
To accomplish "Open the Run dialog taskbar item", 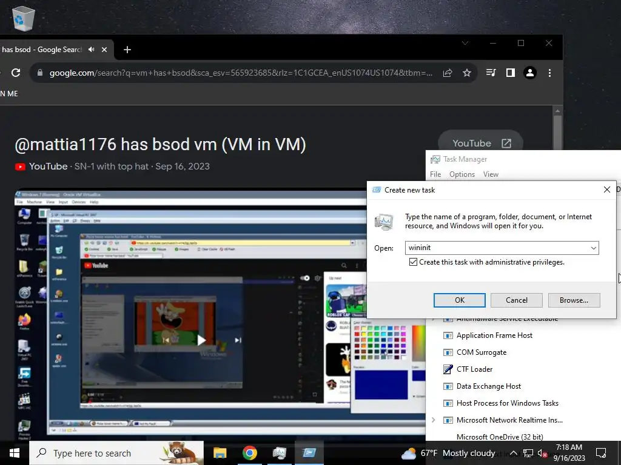I will (309, 453).
